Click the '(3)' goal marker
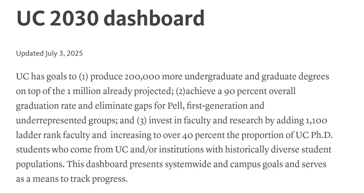This screenshot has width=364, height=193. point(141,120)
